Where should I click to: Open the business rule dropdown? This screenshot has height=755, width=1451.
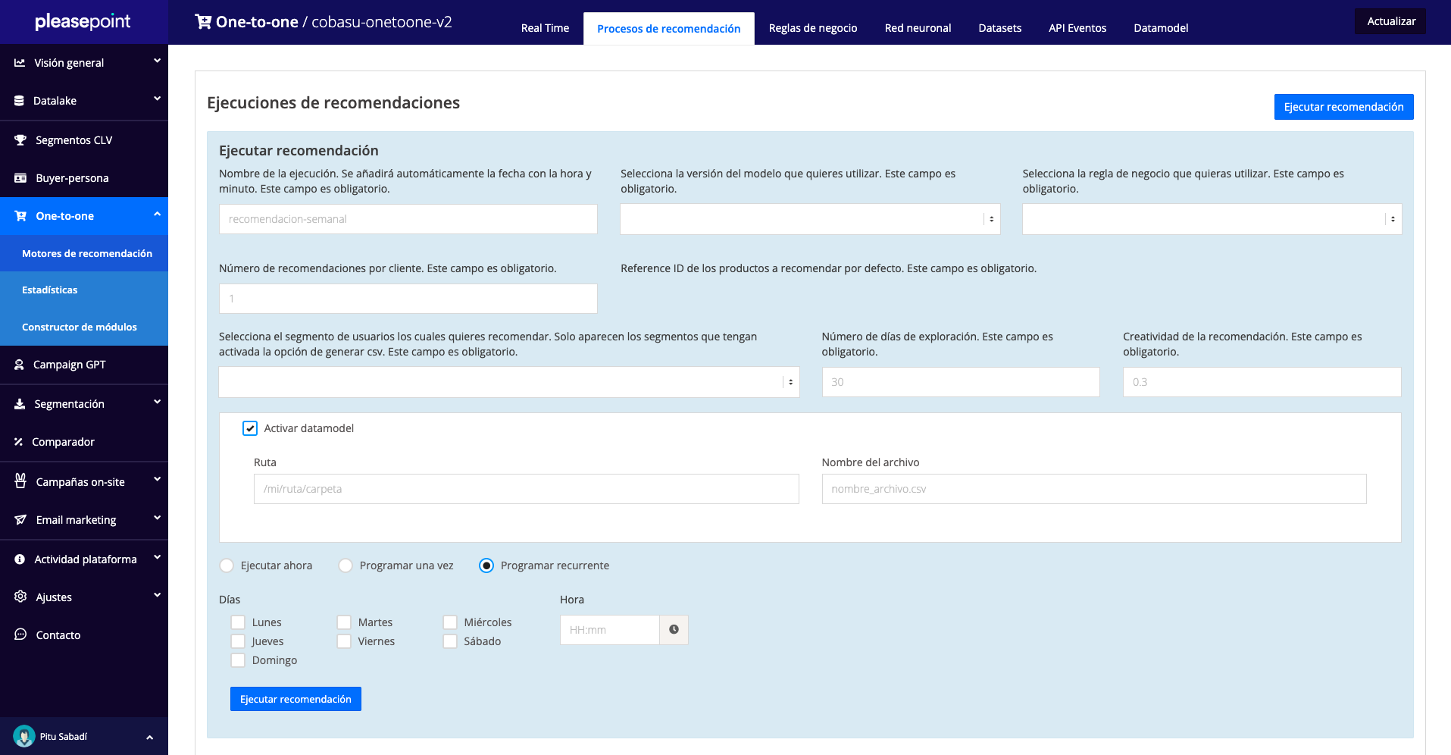tap(1211, 219)
